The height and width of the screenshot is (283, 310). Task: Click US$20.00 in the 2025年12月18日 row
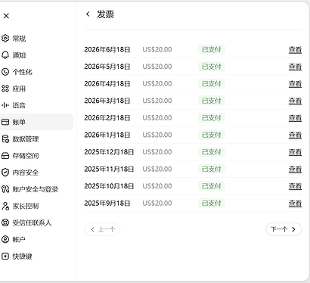click(x=157, y=152)
